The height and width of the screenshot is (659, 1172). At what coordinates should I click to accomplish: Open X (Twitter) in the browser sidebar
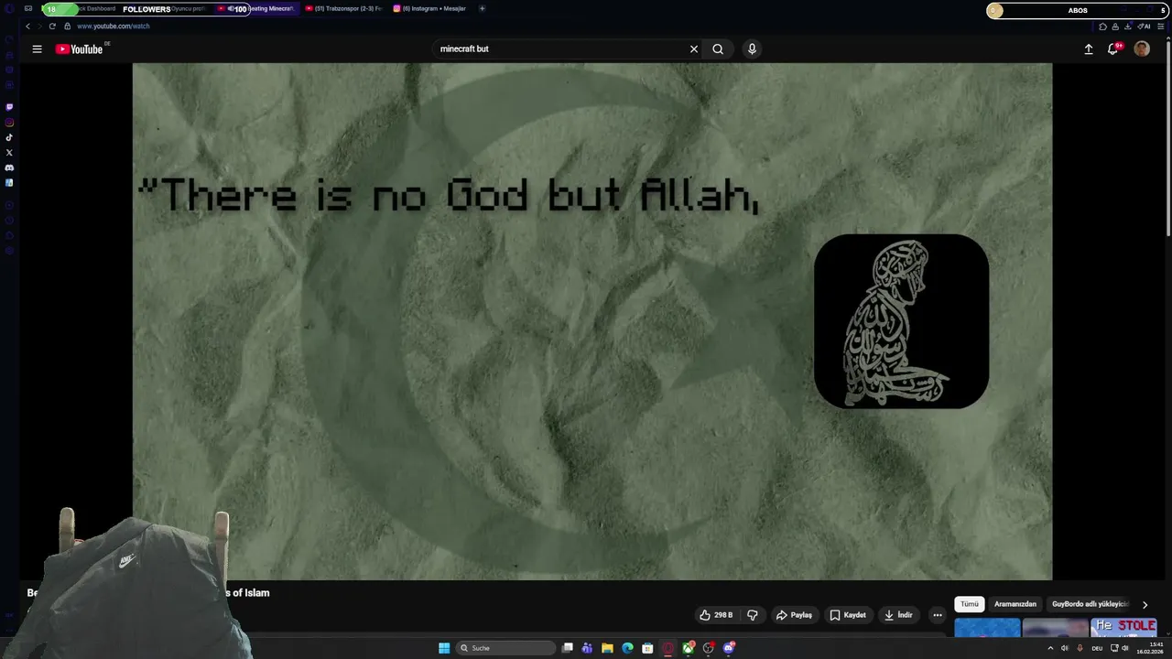(x=9, y=153)
